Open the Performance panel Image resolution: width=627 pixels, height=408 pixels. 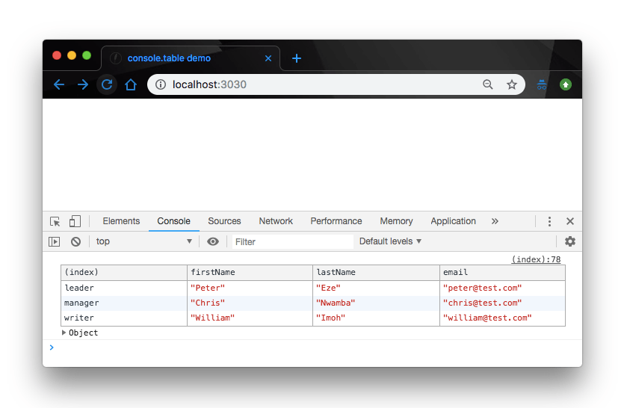click(336, 221)
